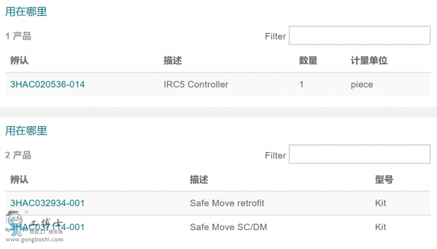Click 辨认 header in the first table
This screenshot has width=437, height=249.
tap(19, 61)
